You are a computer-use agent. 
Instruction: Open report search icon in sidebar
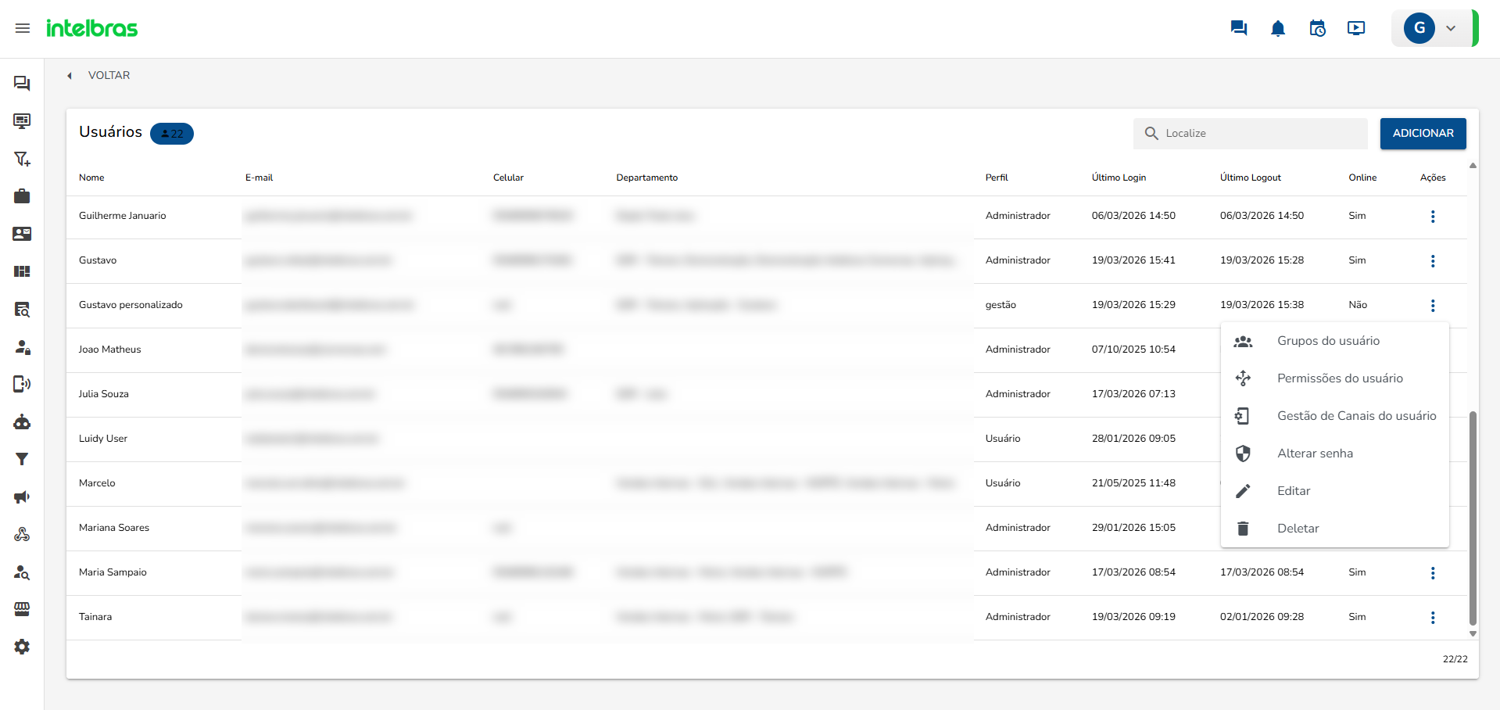coord(22,309)
